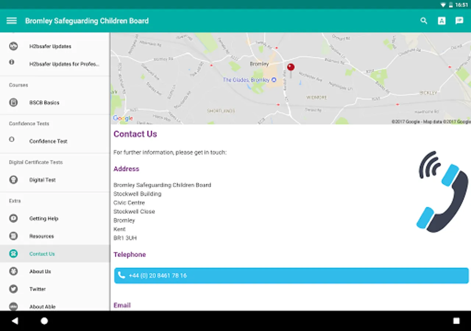Click the WIDMORE area label on map
The image size is (471, 331).
tap(317, 97)
